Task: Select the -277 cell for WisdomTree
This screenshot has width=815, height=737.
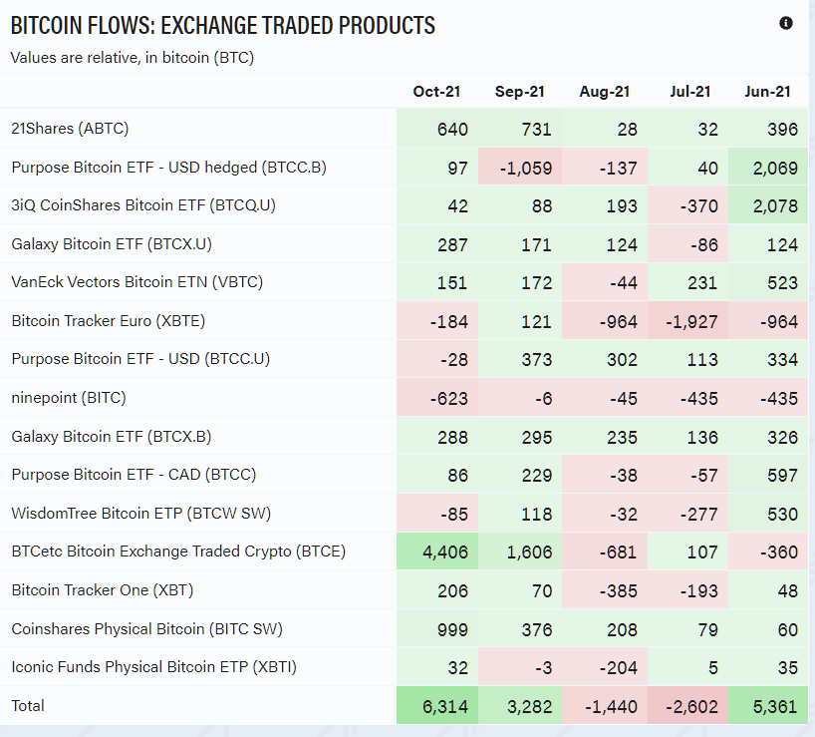Action: coord(687,514)
